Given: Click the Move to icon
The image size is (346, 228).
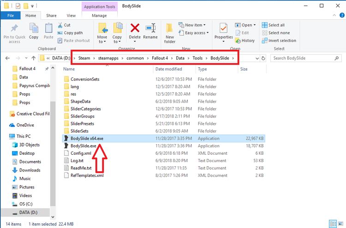Looking at the screenshot, I should (x=102, y=28).
